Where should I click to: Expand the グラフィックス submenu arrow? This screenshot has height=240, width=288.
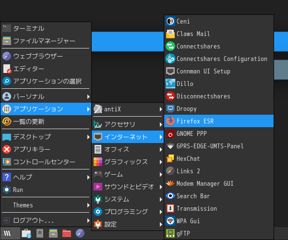click(x=161, y=162)
